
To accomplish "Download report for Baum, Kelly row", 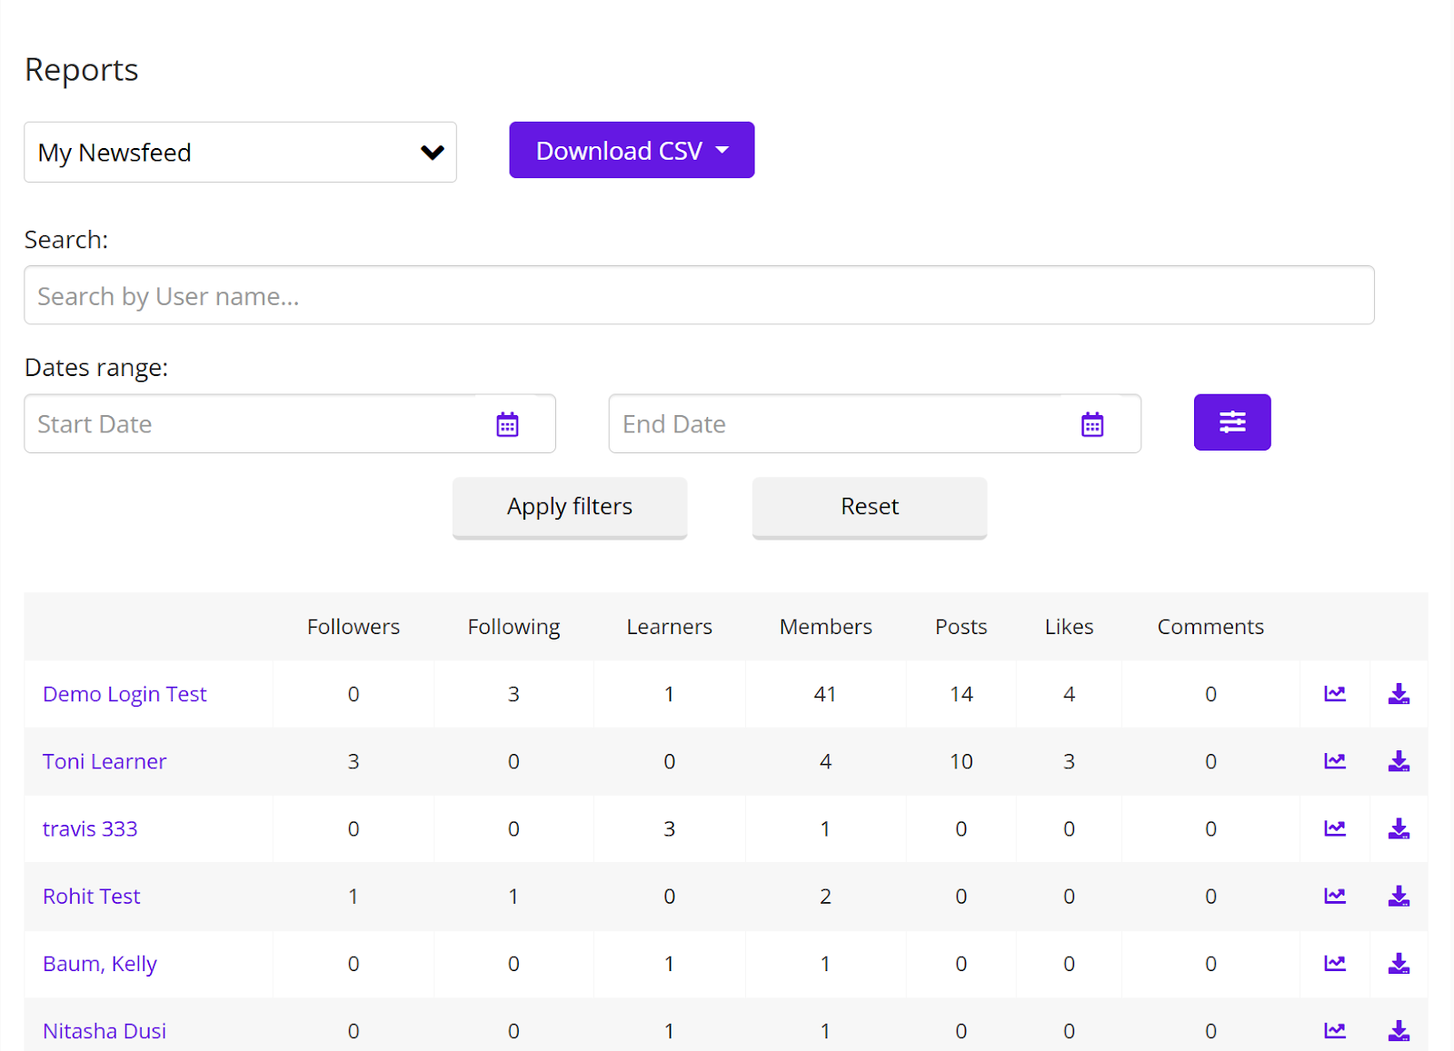I will tap(1399, 963).
